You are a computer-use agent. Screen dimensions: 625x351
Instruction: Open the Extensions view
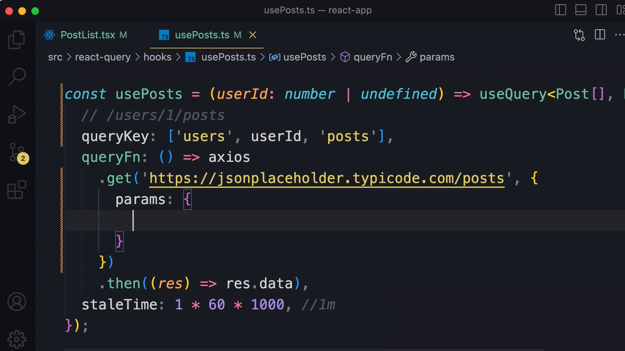click(17, 190)
